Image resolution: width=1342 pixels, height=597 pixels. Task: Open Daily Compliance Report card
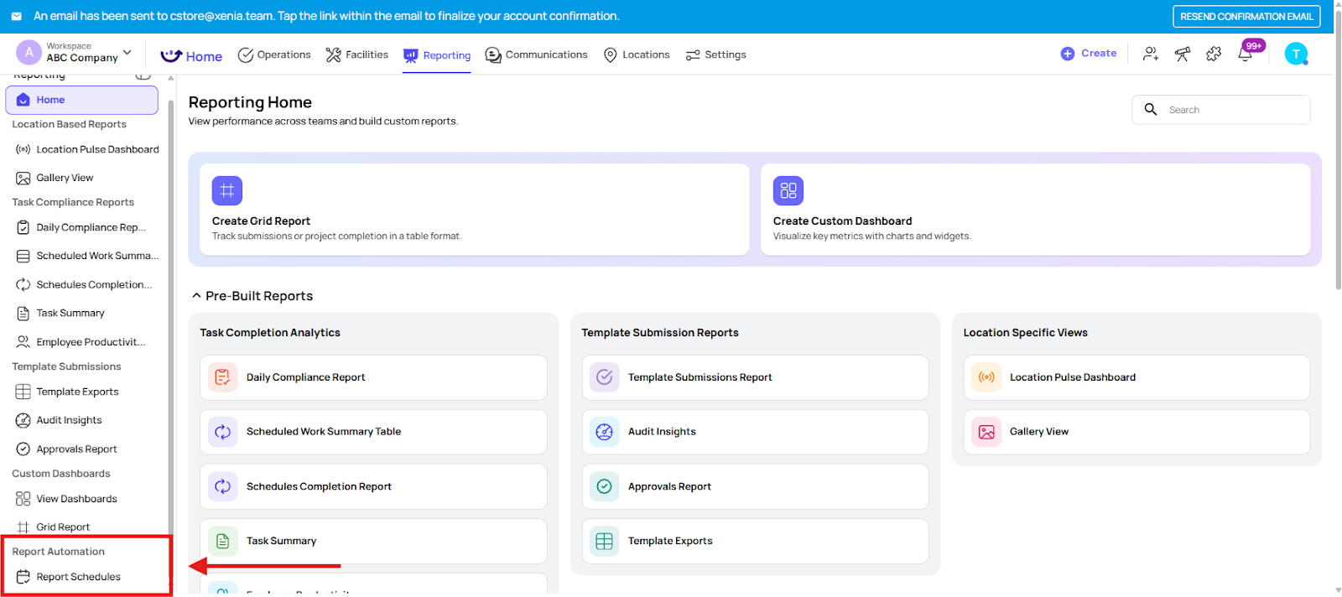[373, 377]
